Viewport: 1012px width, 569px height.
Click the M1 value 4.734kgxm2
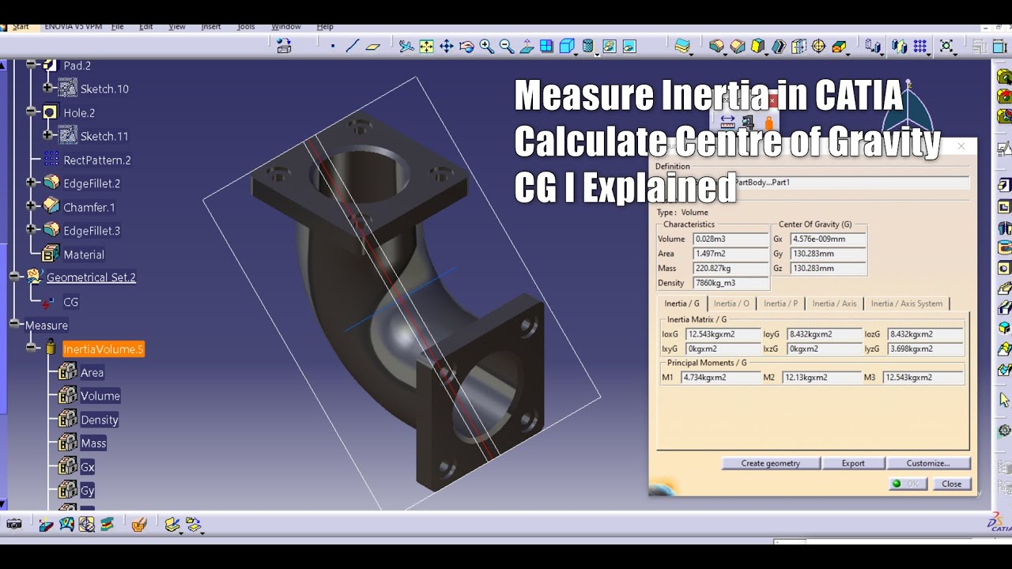click(720, 377)
